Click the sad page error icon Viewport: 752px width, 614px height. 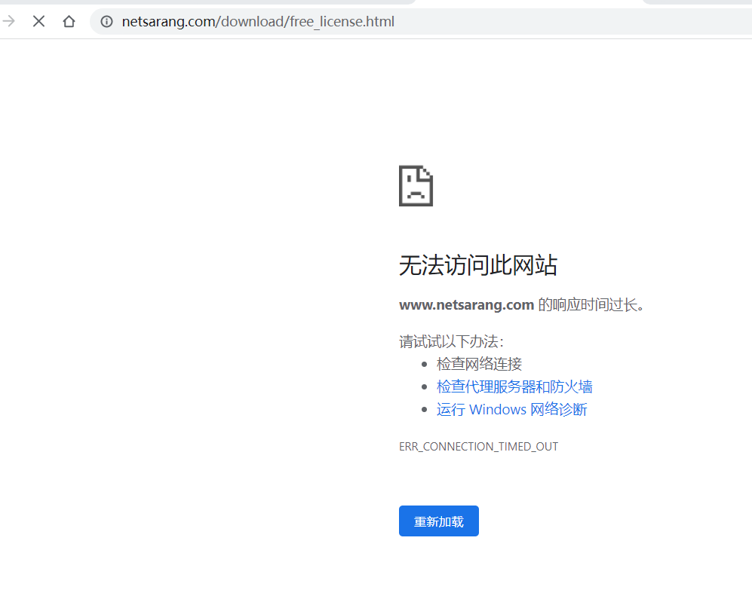click(416, 186)
